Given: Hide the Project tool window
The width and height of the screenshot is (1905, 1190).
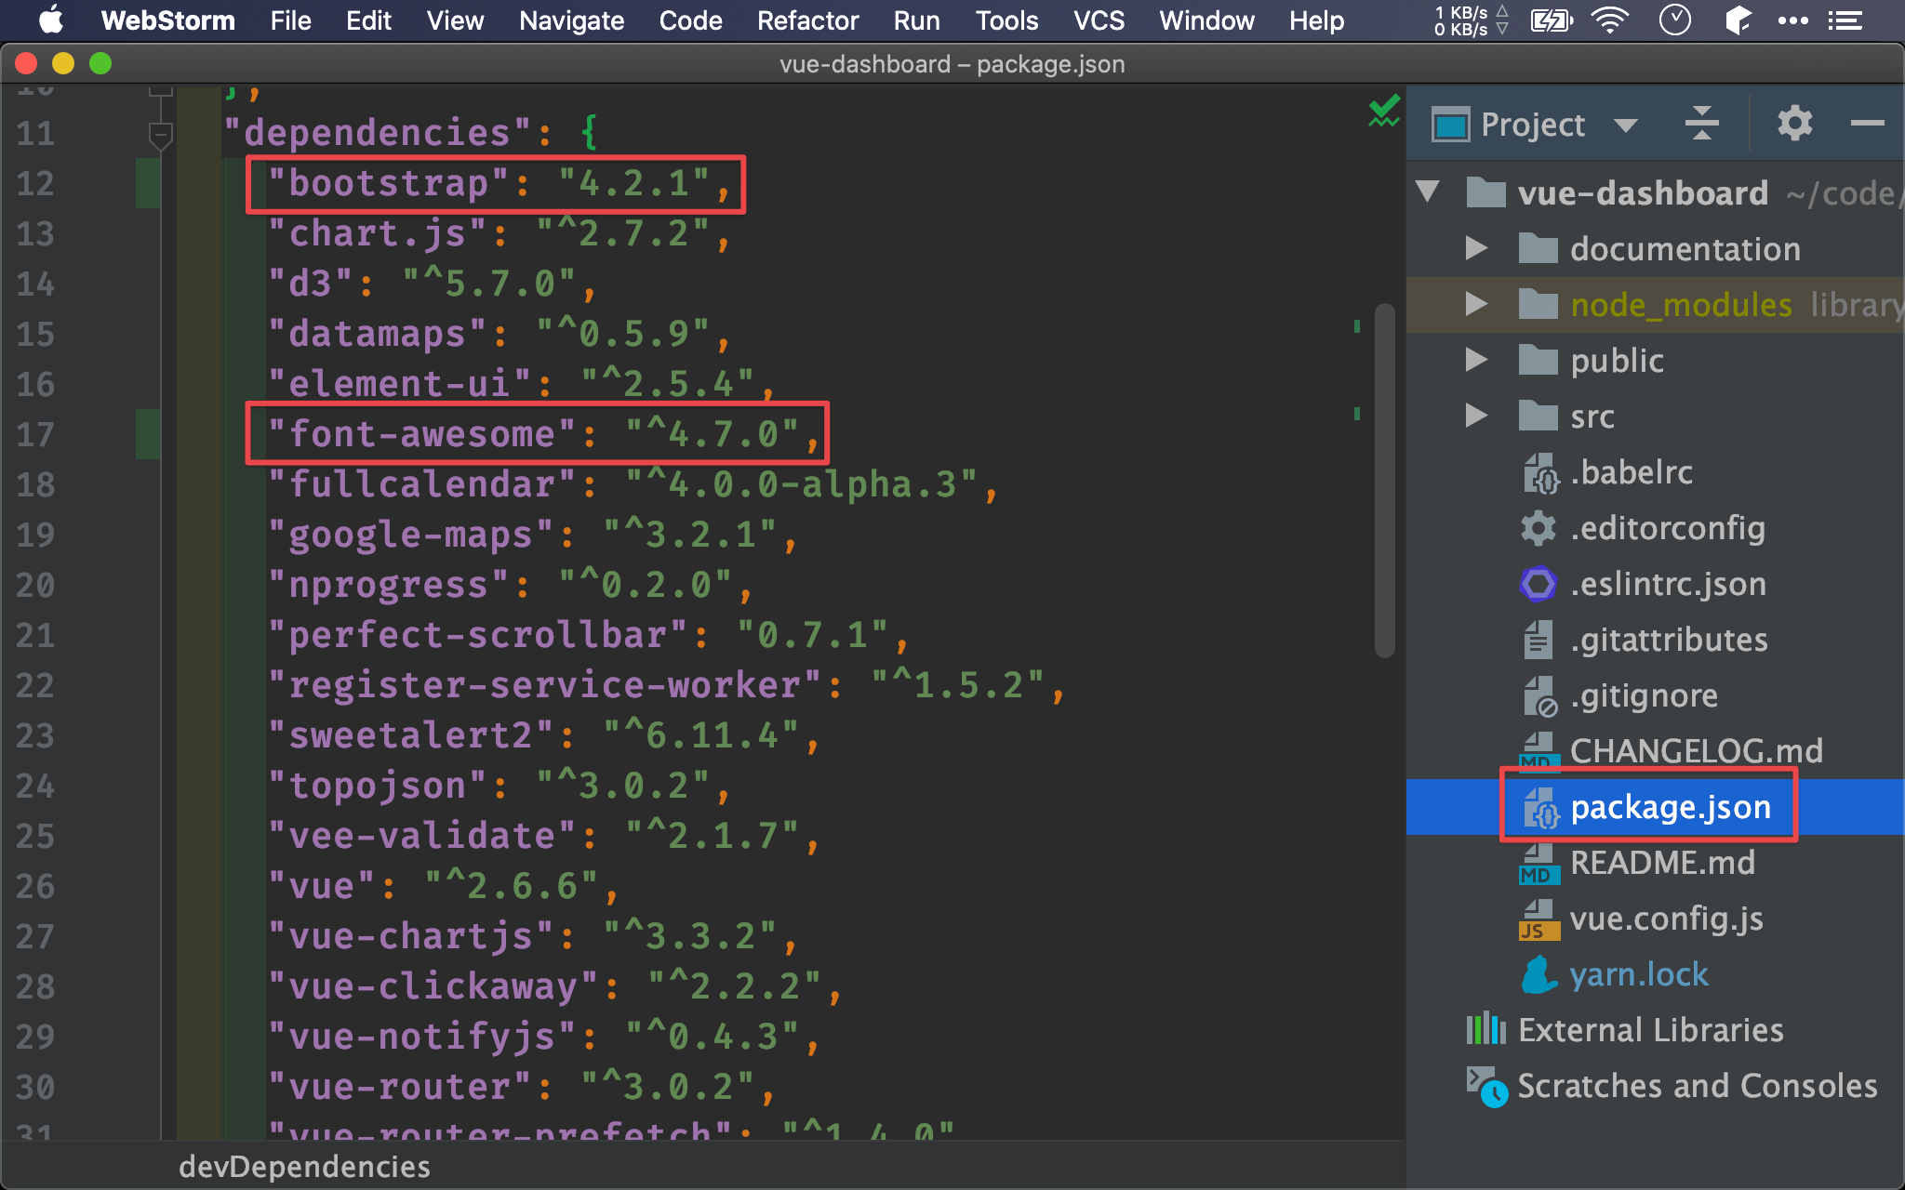Looking at the screenshot, I should 1867,123.
